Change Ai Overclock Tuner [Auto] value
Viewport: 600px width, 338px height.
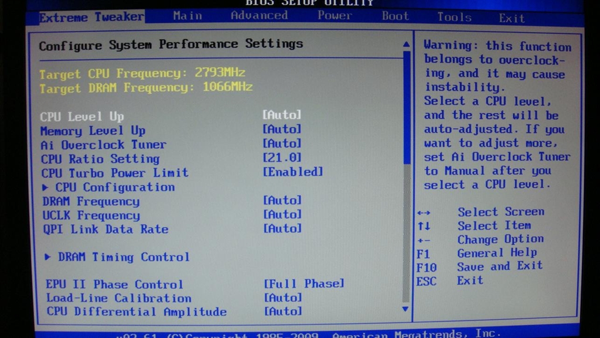pyautogui.click(x=282, y=143)
